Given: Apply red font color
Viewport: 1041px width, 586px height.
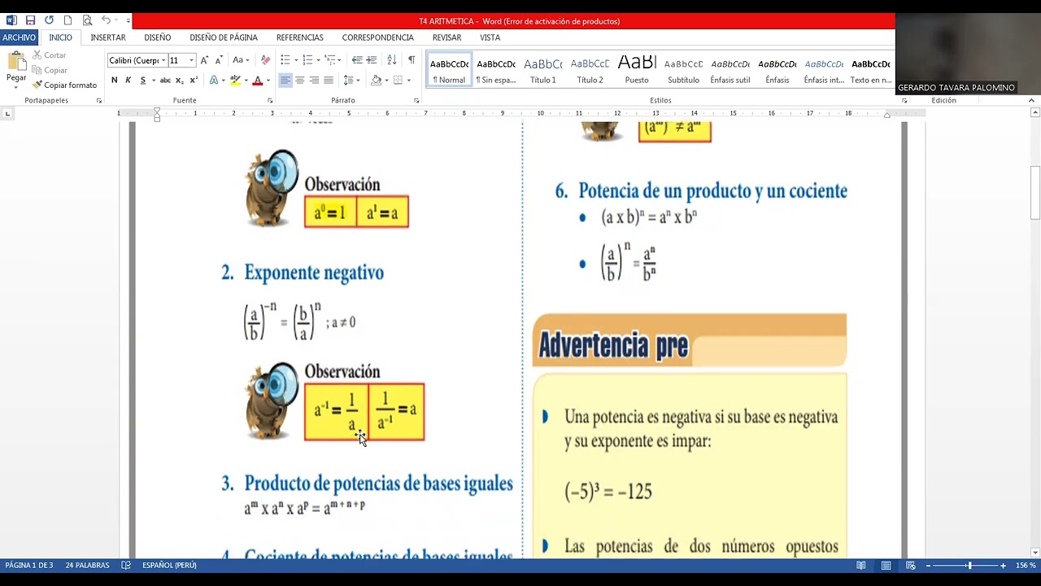Looking at the screenshot, I should point(258,80).
